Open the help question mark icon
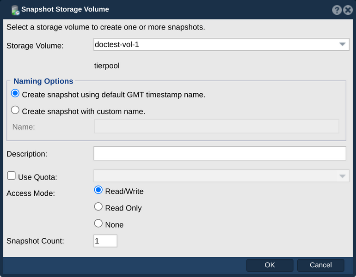The image size is (356, 277). [337, 10]
